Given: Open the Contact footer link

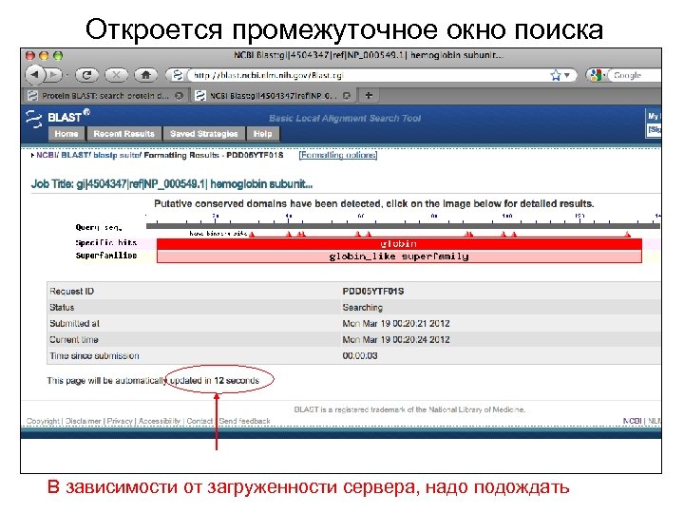Looking at the screenshot, I should click(199, 421).
